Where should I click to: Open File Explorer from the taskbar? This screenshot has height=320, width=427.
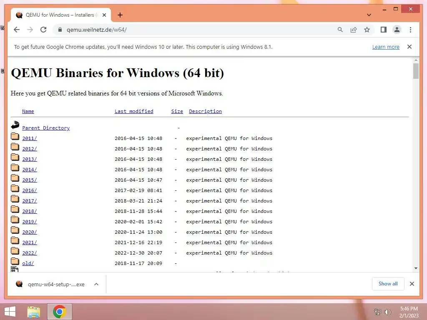click(34, 312)
